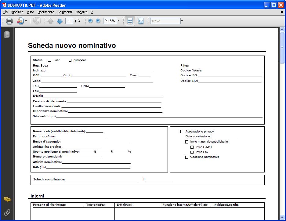The height and width of the screenshot is (221, 286).
Task: Check the Accettazione privacy checkbox
Action: [182, 132]
